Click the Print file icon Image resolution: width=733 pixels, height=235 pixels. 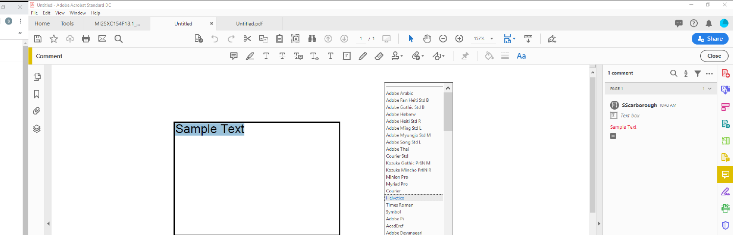pos(86,39)
